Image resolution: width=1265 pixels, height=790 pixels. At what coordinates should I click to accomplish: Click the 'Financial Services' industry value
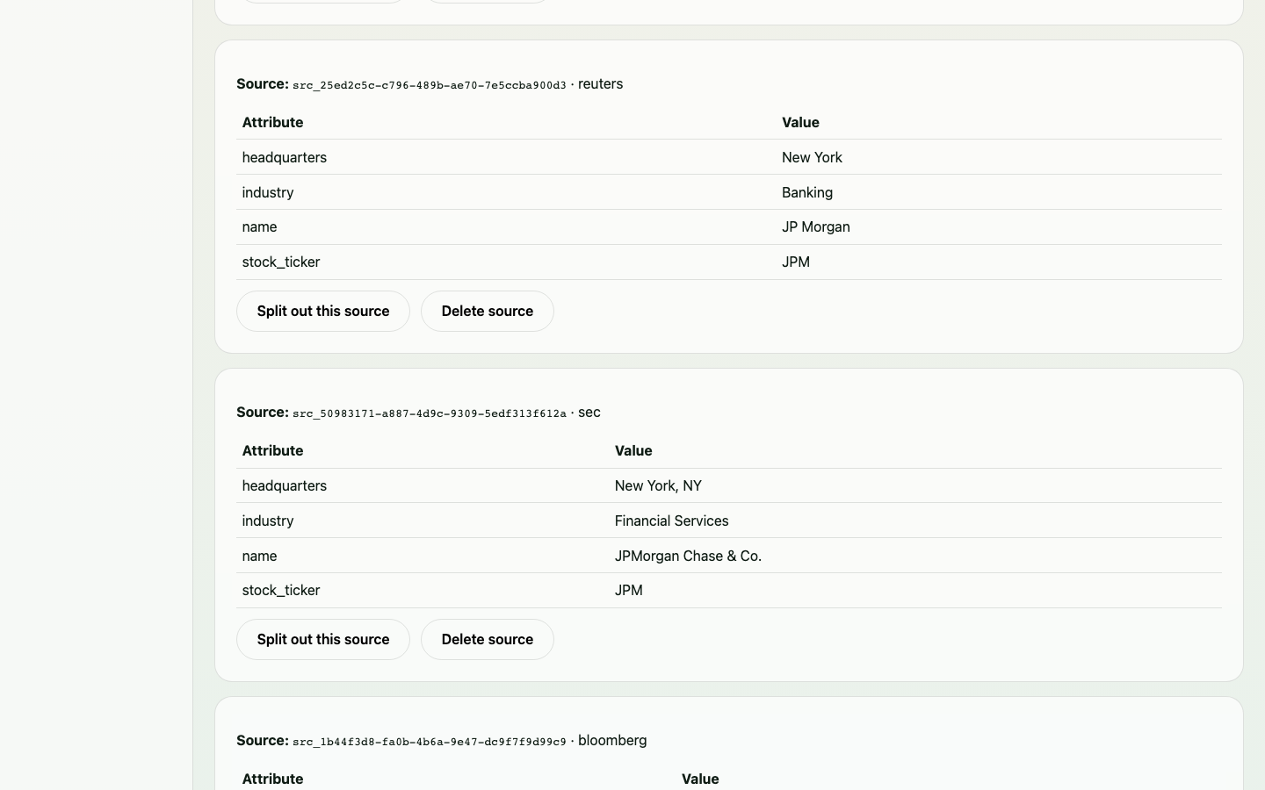click(x=672, y=521)
